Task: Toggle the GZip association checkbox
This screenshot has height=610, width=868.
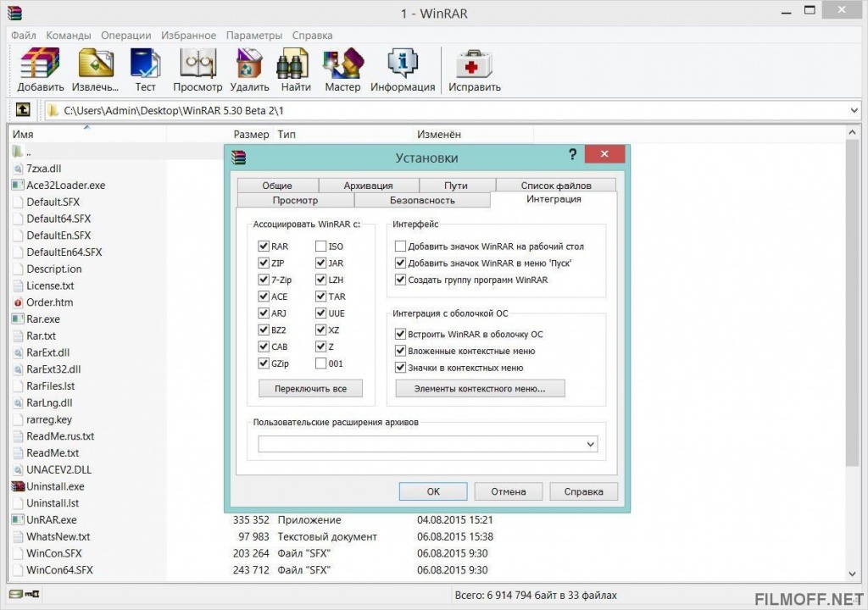Action: click(x=264, y=363)
